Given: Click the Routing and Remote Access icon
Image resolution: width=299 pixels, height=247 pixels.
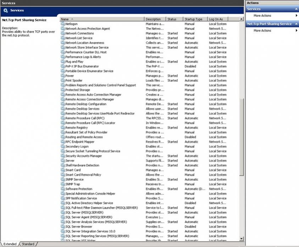Looking at the screenshot, I should point(62,137).
